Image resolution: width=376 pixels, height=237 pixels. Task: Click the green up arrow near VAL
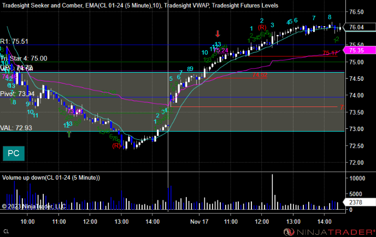coord(69,134)
